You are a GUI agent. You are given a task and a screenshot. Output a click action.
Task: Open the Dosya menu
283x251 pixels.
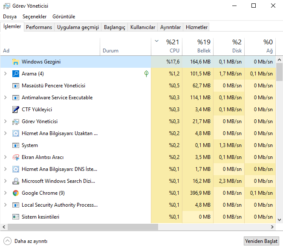10,17
